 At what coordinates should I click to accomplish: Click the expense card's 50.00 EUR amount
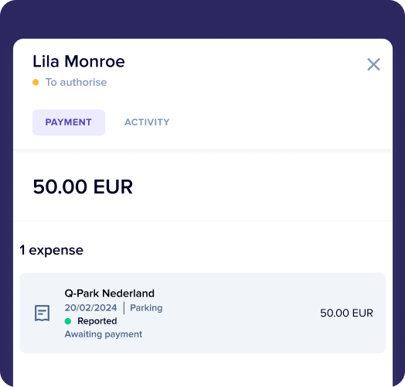pos(346,313)
